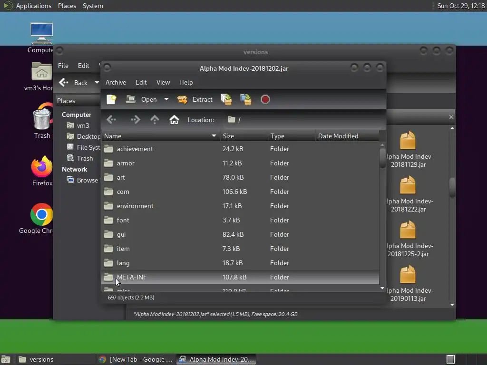Launch Google Chrome from desktop
Screen dimensions: 487x365
pyautogui.click(x=41, y=214)
